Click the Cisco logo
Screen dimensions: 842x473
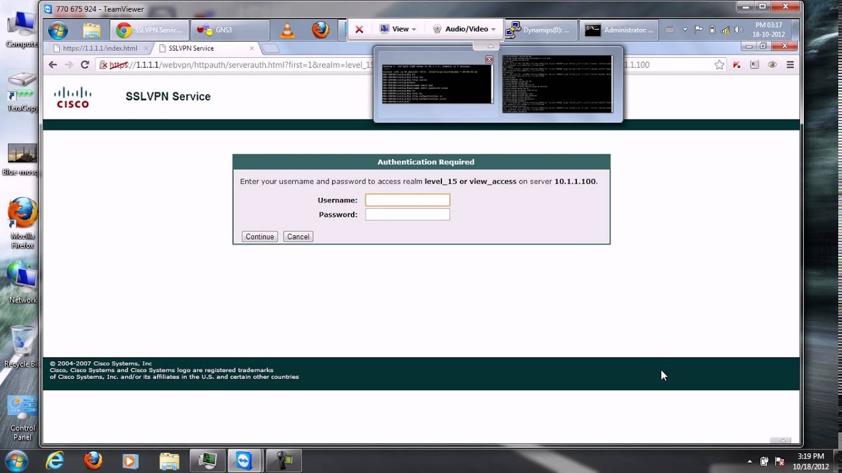pyautogui.click(x=72, y=97)
